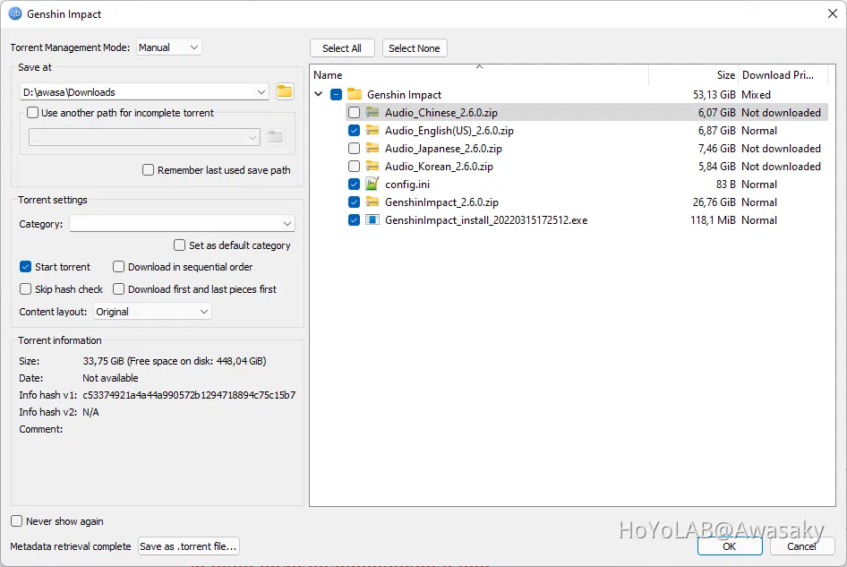The image size is (847, 567).
Task: Open the Torrent Management Mode dropdown
Action: (x=168, y=47)
